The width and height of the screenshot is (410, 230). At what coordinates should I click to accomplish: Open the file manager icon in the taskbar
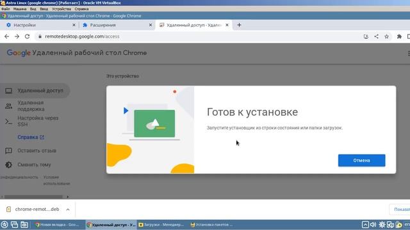click(24, 224)
